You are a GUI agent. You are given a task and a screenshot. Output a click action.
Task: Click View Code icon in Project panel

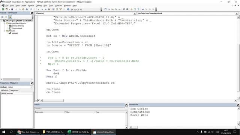pyautogui.click(x=3, y=17)
